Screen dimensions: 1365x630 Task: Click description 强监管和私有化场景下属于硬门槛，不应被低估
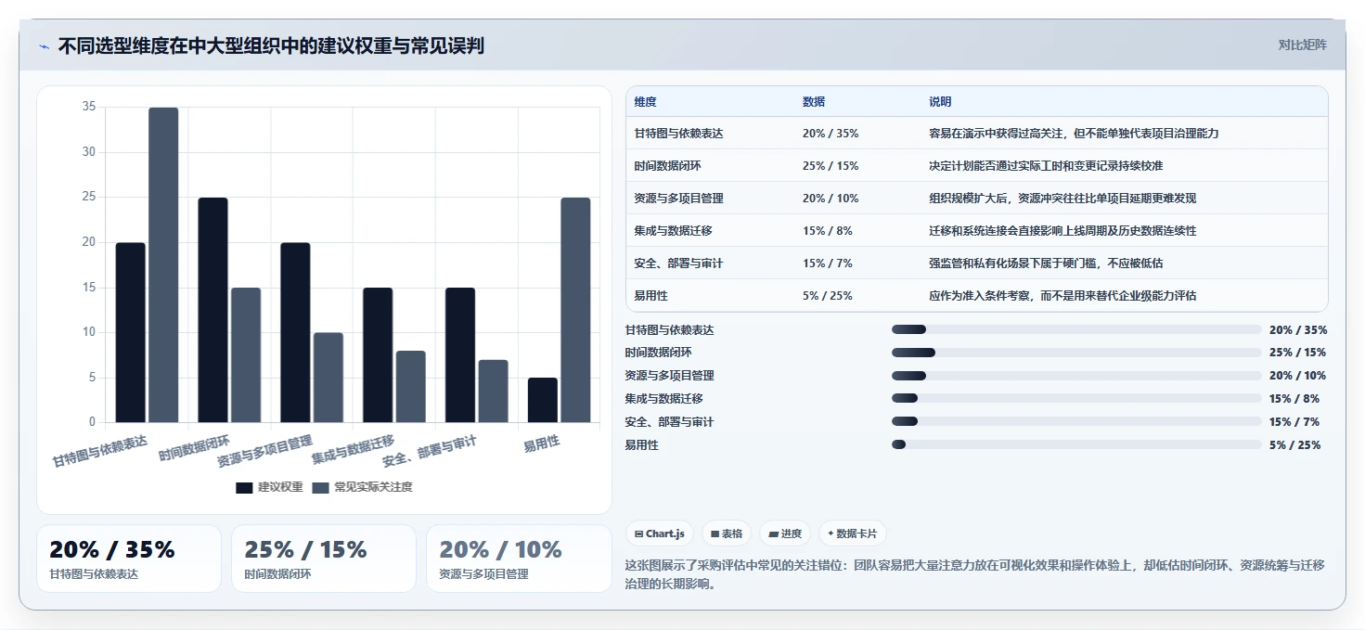pos(1046,264)
